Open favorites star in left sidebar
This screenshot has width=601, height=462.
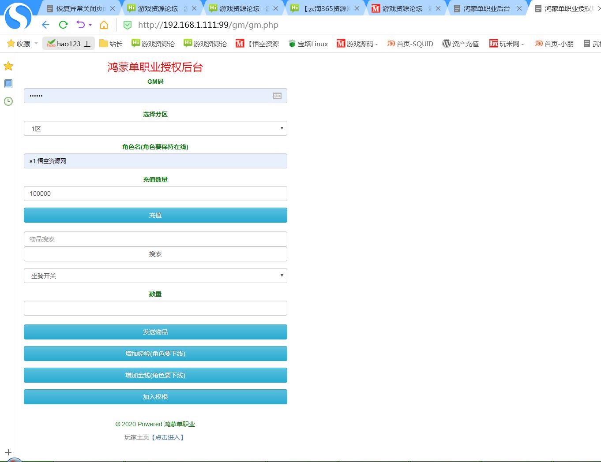(x=8, y=66)
